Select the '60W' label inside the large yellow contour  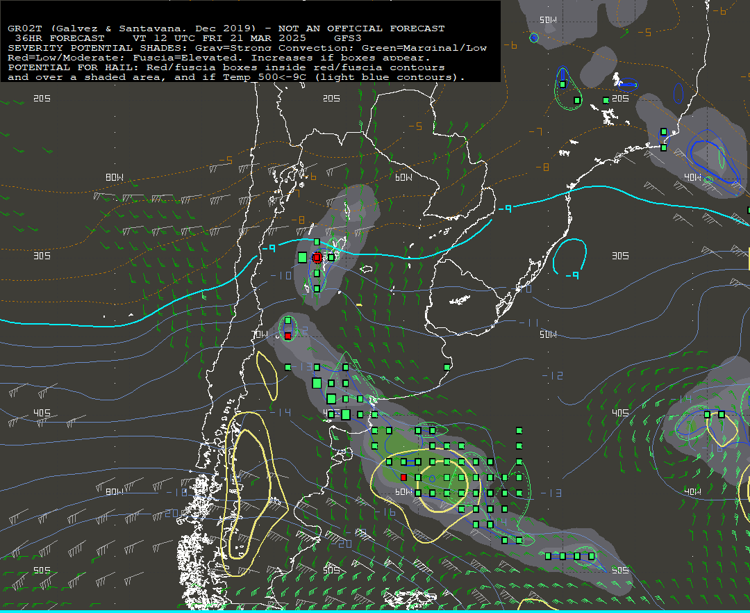tap(403, 492)
